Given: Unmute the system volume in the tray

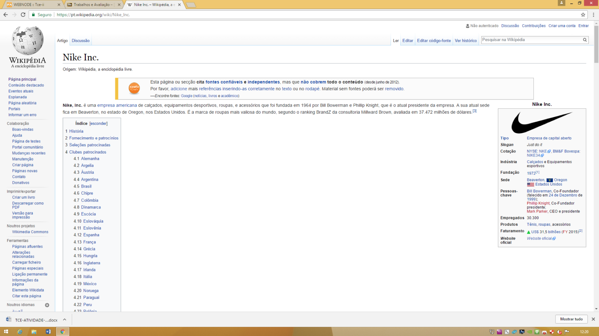Looking at the screenshot, I should click(x=559, y=332).
